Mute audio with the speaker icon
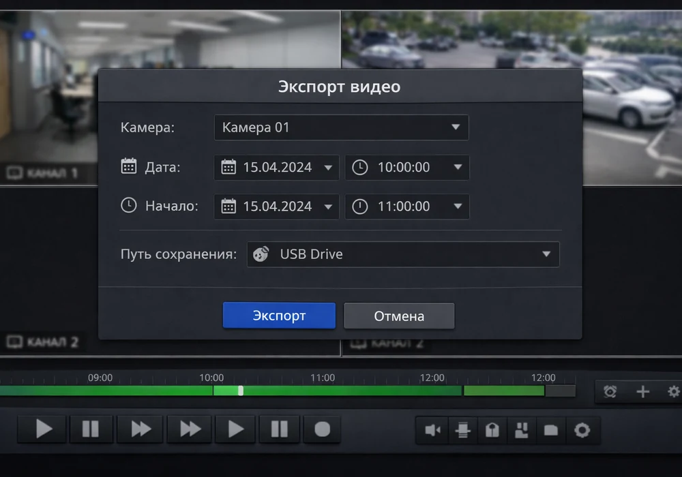The height and width of the screenshot is (477, 682). [432, 430]
